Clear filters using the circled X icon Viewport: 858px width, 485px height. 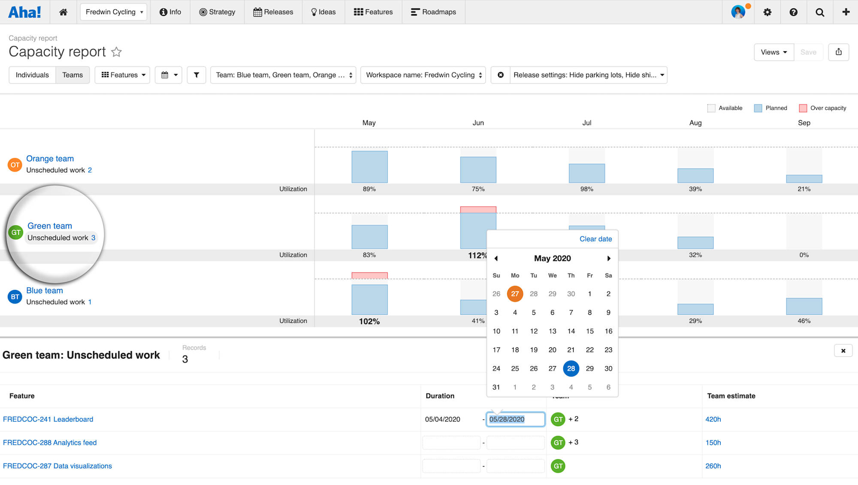[500, 75]
